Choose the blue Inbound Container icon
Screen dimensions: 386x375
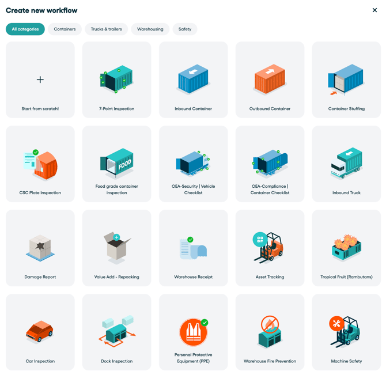193,79
